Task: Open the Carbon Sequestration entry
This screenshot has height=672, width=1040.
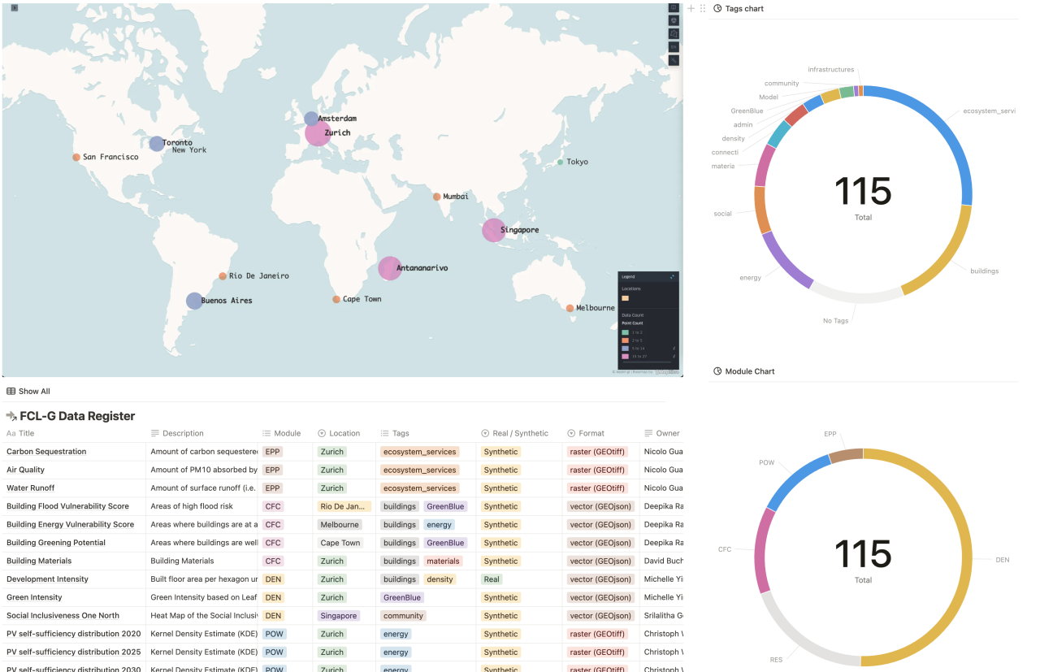Action: click(x=46, y=452)
